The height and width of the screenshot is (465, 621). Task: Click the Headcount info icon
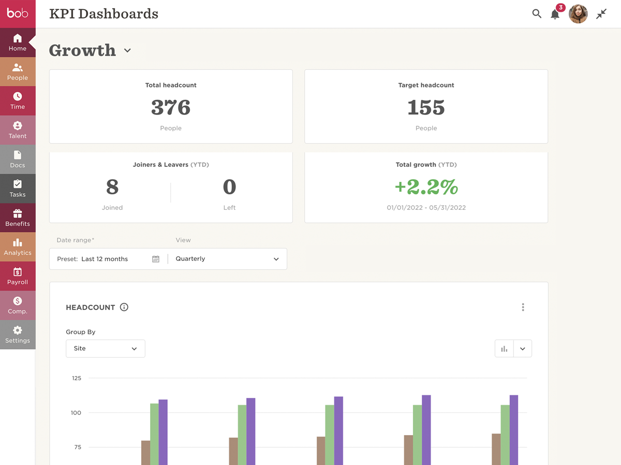pos(124,307)
